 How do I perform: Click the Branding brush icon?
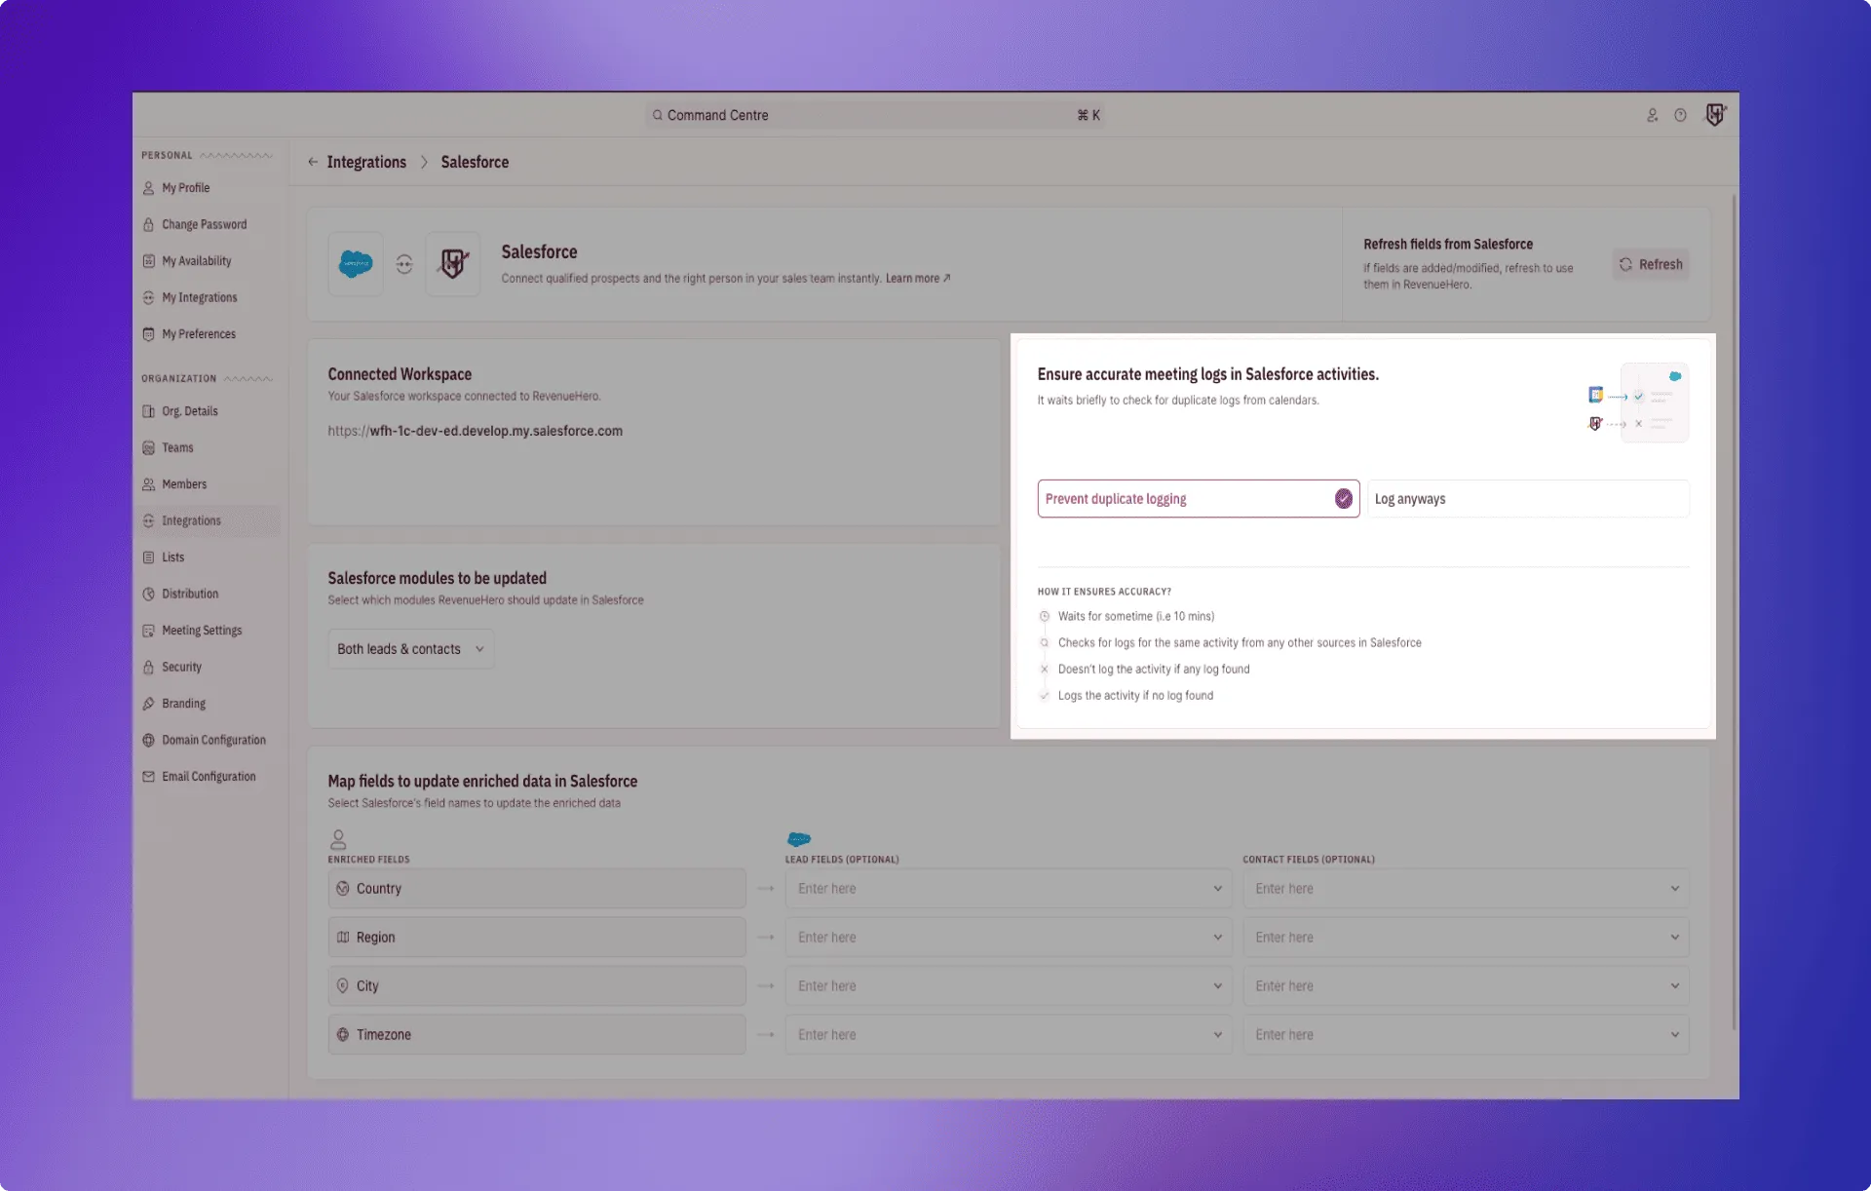point(148,704)
